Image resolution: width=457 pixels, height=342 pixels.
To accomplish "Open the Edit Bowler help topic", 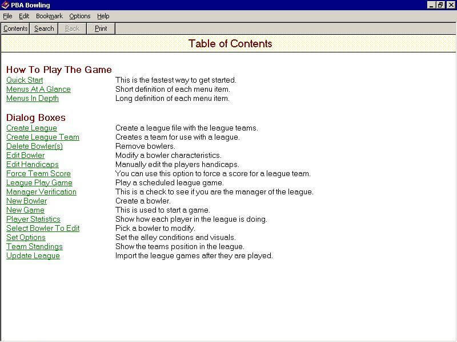I will pos(25,155).
